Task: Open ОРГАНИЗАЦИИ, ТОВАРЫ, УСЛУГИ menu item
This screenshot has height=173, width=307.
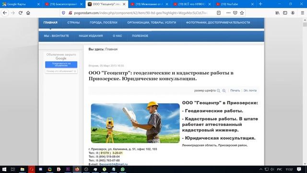Action: click(x=152, y=23)
